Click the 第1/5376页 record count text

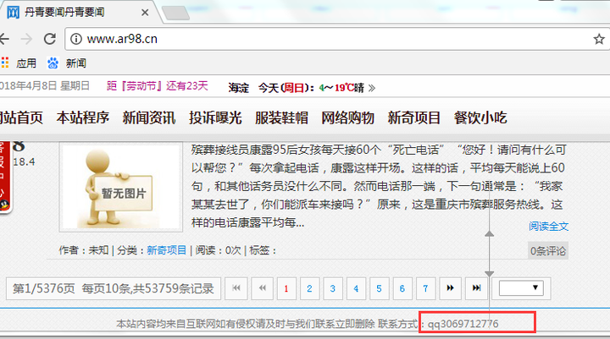[114, 288]
